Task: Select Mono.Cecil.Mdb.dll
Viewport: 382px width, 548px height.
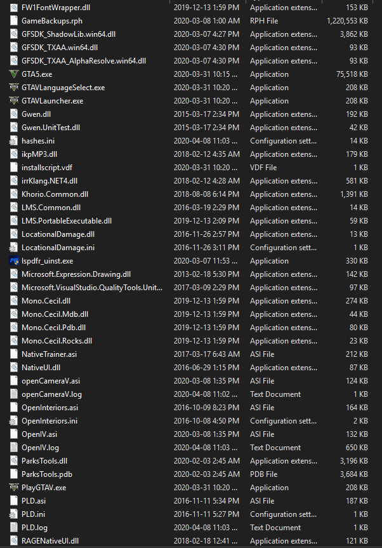Action: [55, 314]
